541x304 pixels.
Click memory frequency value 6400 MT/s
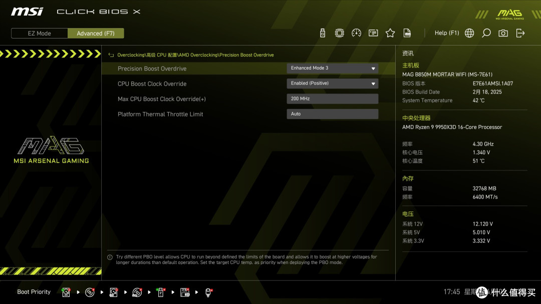[x=485, y=197]
